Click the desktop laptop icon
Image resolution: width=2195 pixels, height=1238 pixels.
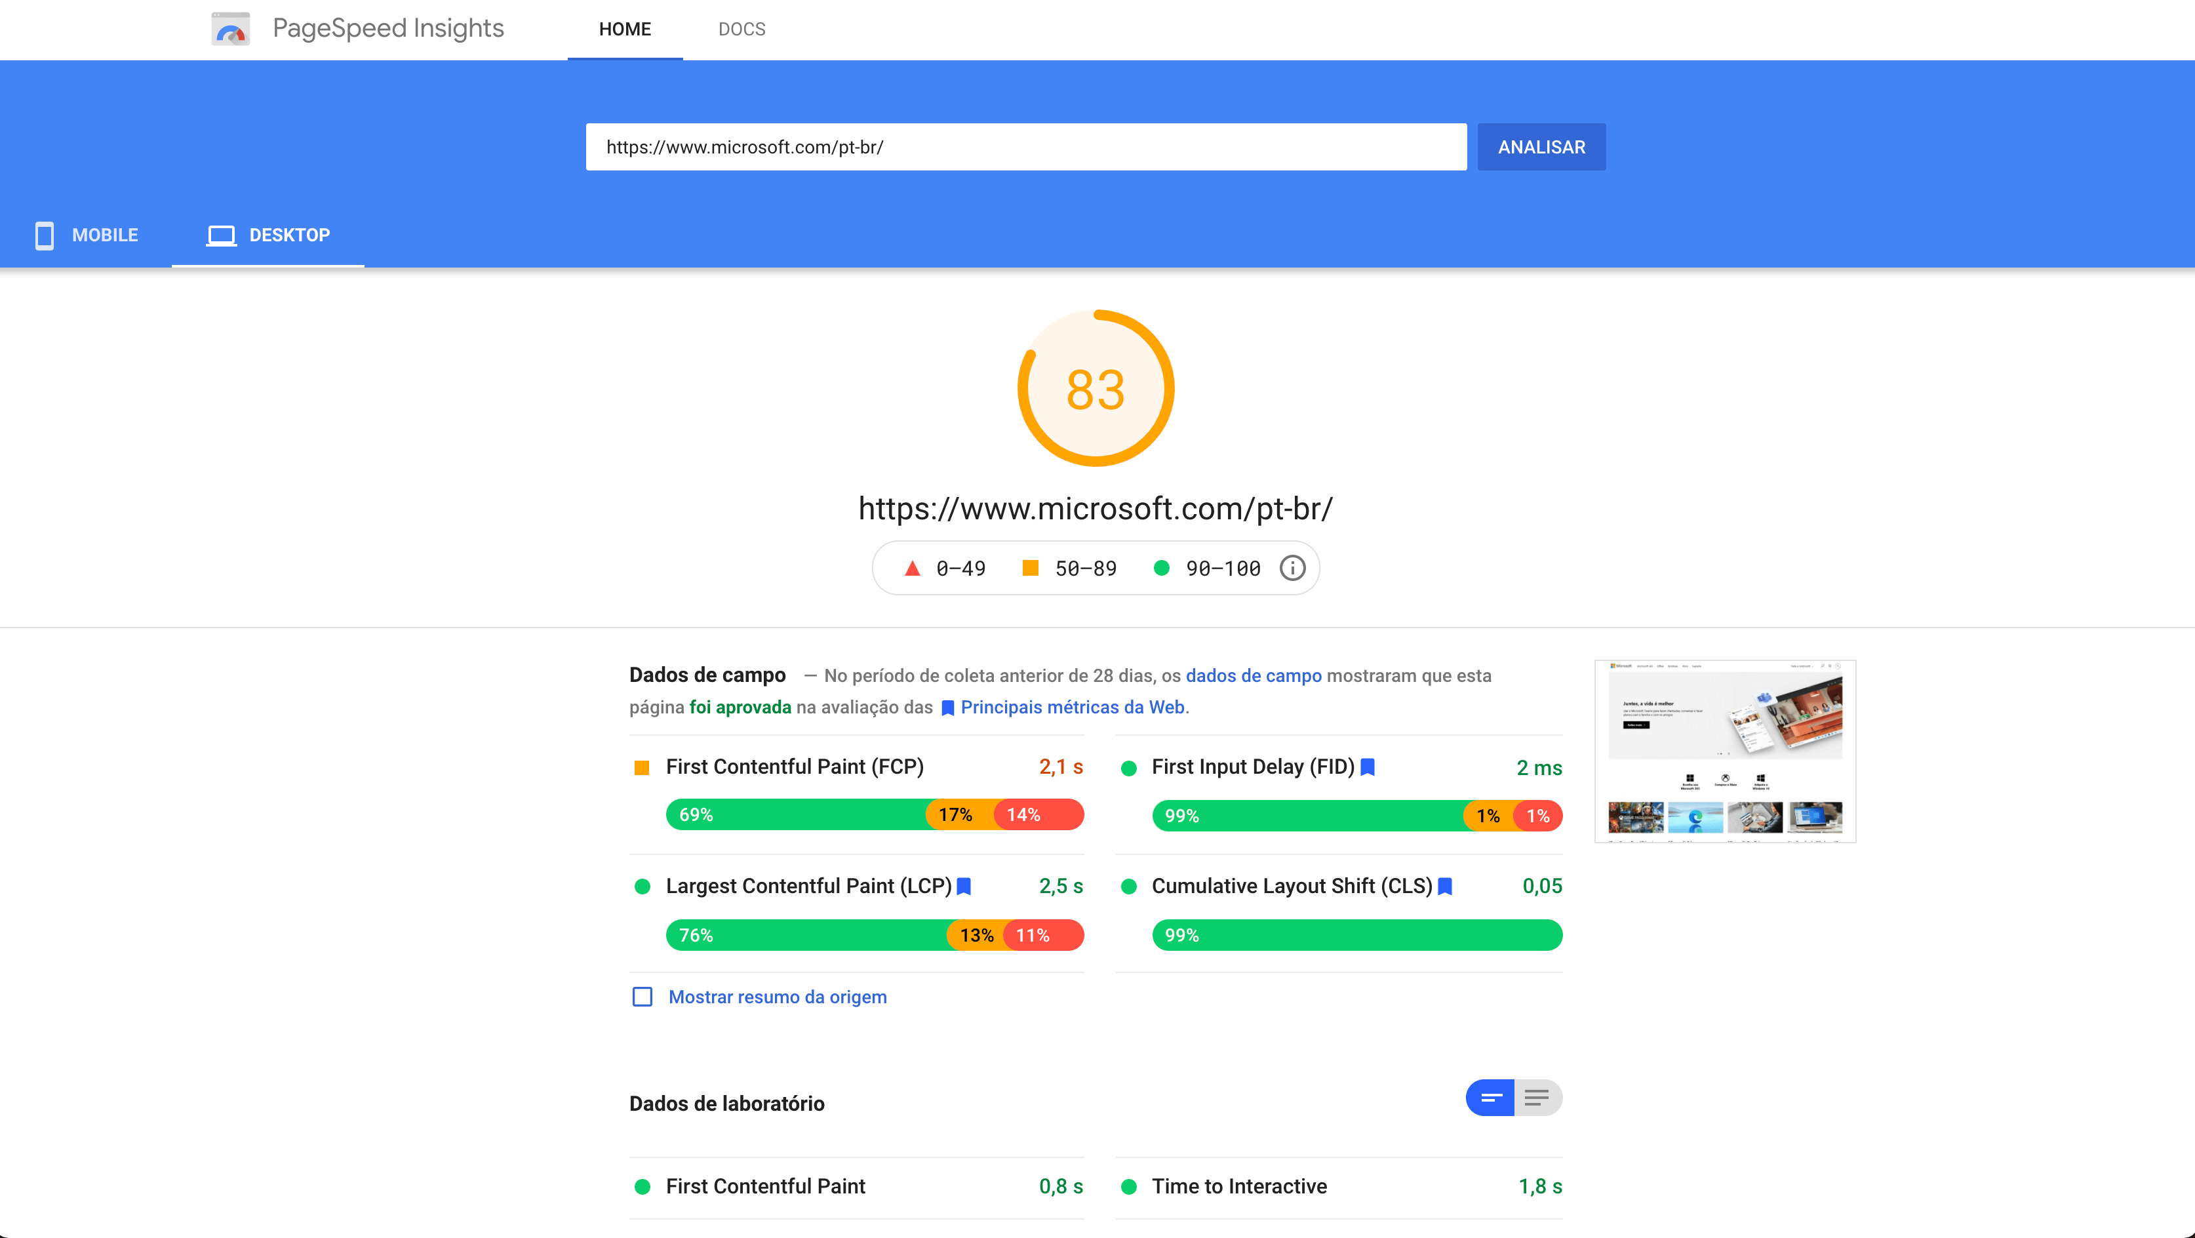222,235
